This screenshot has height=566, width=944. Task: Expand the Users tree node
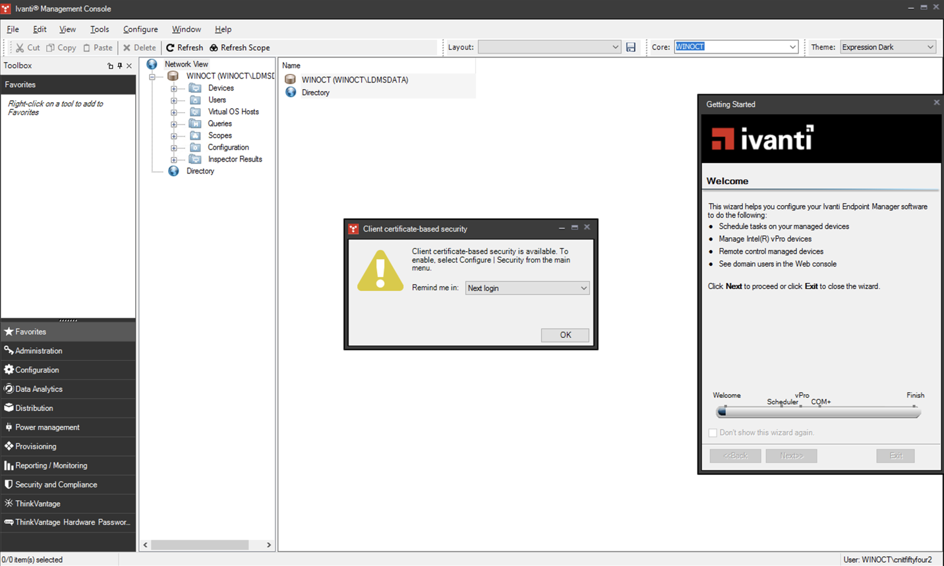pos(174,100)
